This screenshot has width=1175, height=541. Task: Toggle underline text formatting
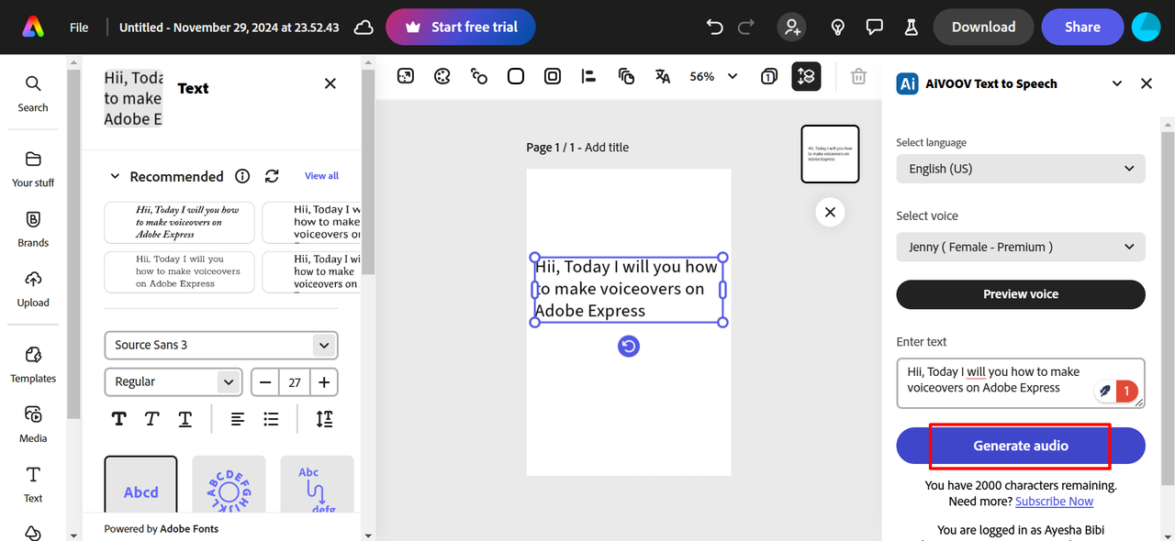[x=185, y=419]
